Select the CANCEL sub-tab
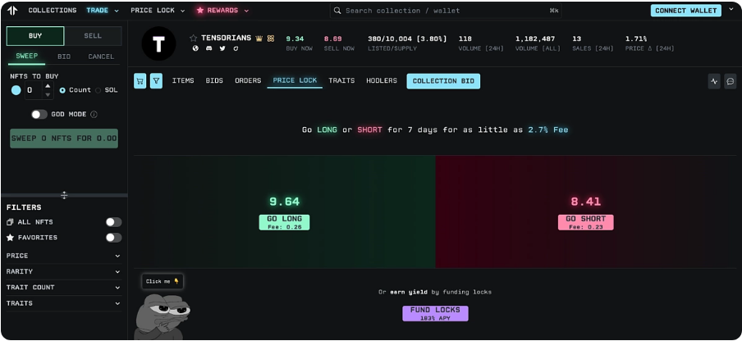Viewport: 742px width, 341px height. click(101, 57)
